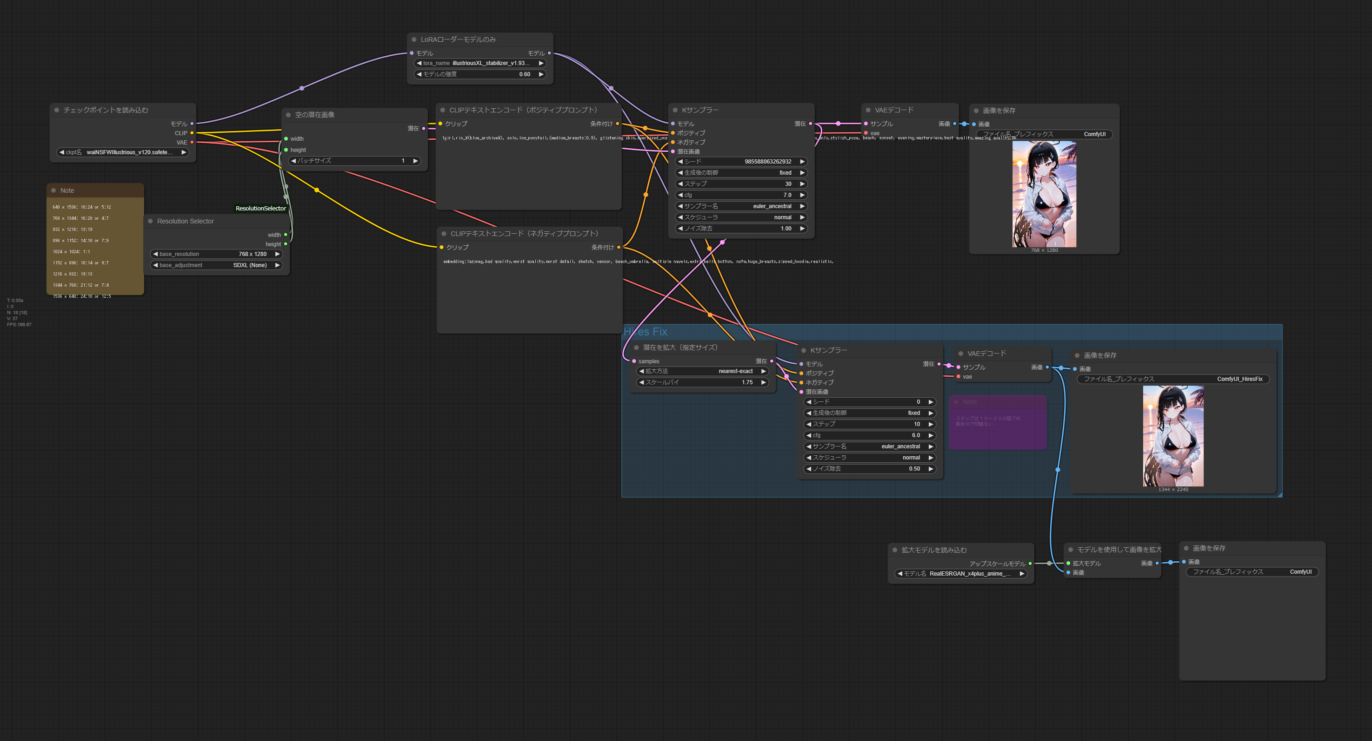The width and height of the screenshot is (1372, 741).
Task: Collapse the brown Note node via its title dot
Action: (x=53, y=190)
